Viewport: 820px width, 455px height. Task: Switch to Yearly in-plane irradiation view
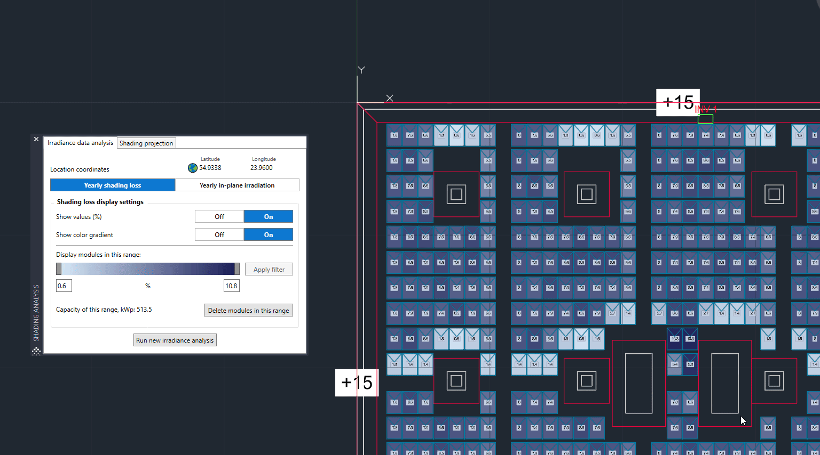point(237,185)
